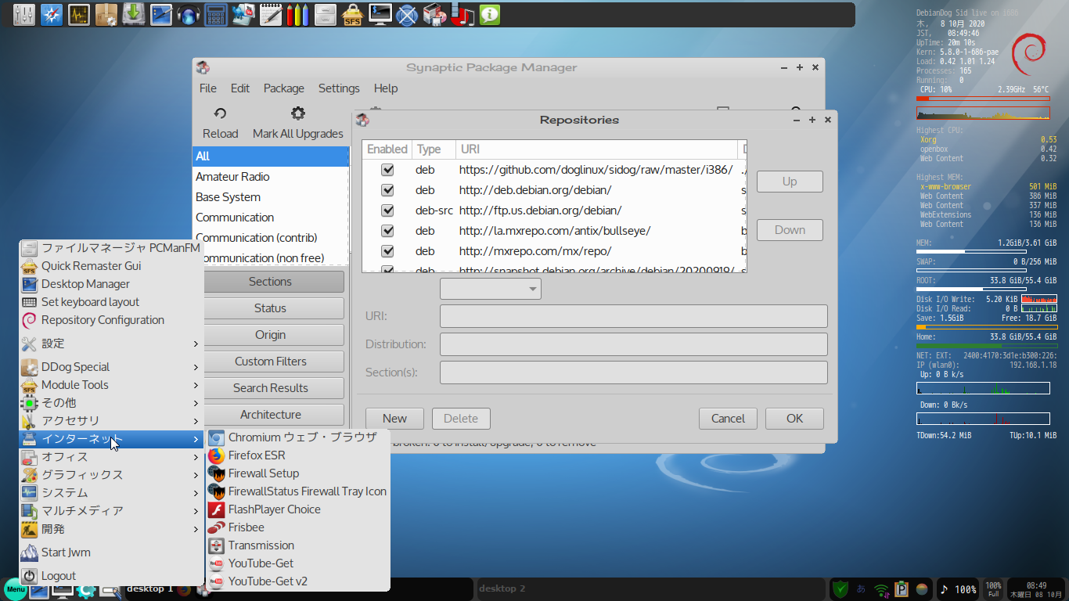Expand the その他 submenu
This screenshot has height=601, width=1069.
point(111,403)
